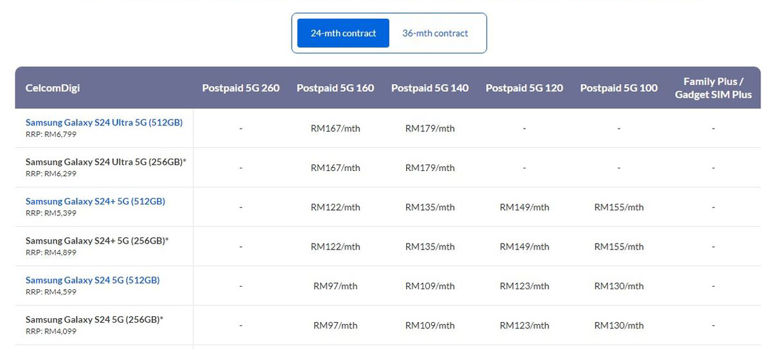Select the 24-mth contract option
The width and height of the screenshot is (771, 349).
343,33
